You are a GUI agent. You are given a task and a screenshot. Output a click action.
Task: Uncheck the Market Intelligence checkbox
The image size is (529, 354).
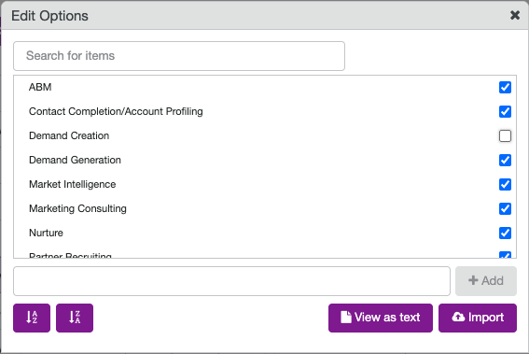(505, 184)
